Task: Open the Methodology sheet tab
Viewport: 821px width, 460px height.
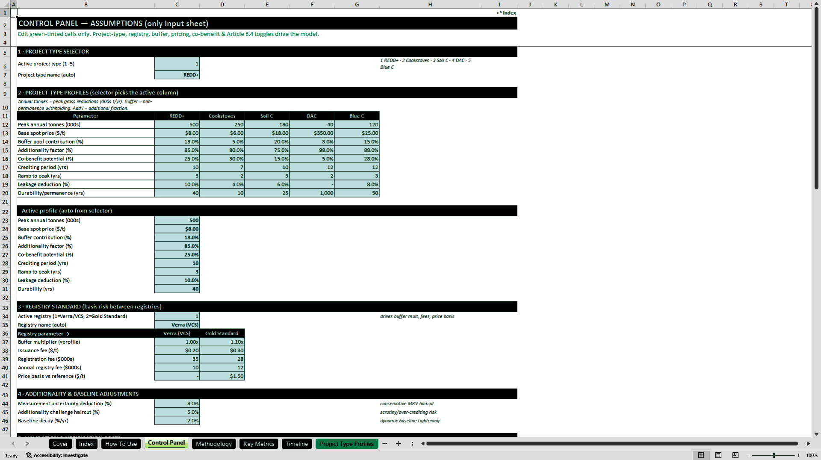Action: click(214, 444)
